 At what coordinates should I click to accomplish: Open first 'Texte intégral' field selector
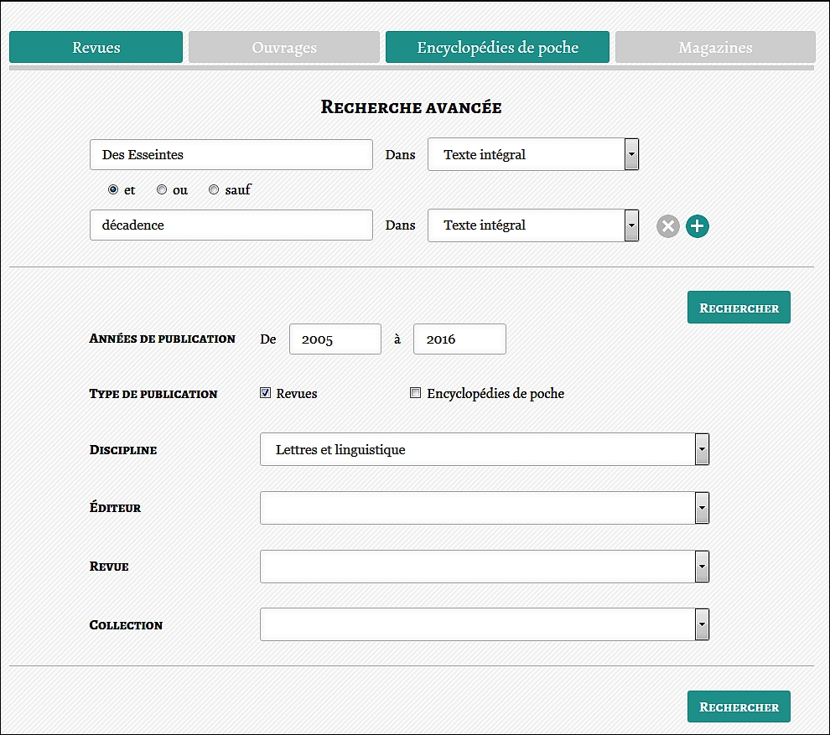pos(533,155)
